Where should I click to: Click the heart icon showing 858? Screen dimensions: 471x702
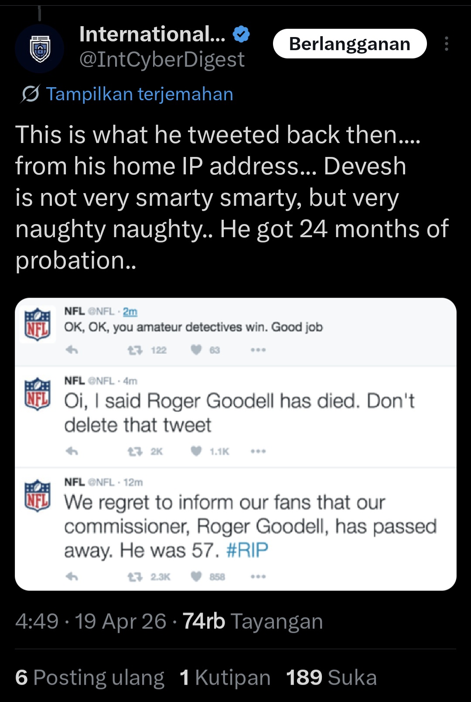tap(196, 576)
